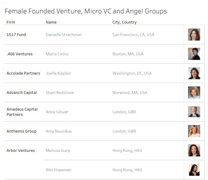Select the City, Country column header
The image size is (208, 180).
click(124, 22)
